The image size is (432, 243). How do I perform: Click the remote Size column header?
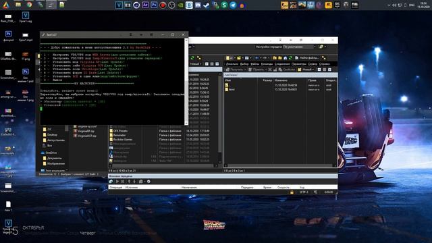point(267,80)
